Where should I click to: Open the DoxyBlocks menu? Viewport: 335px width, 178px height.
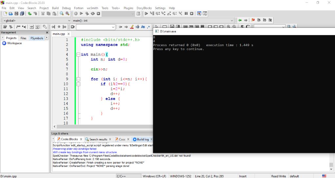pyautogui.click(x=144, y=8)
